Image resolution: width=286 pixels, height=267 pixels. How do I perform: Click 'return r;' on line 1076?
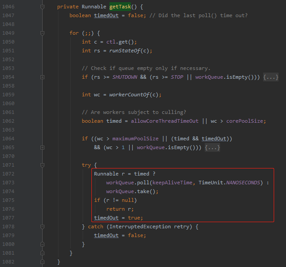(x=120, y=209)
